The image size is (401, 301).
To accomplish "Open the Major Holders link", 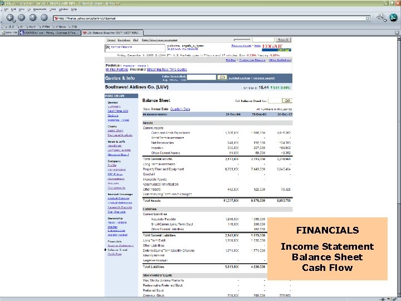I will click(117, 222).
